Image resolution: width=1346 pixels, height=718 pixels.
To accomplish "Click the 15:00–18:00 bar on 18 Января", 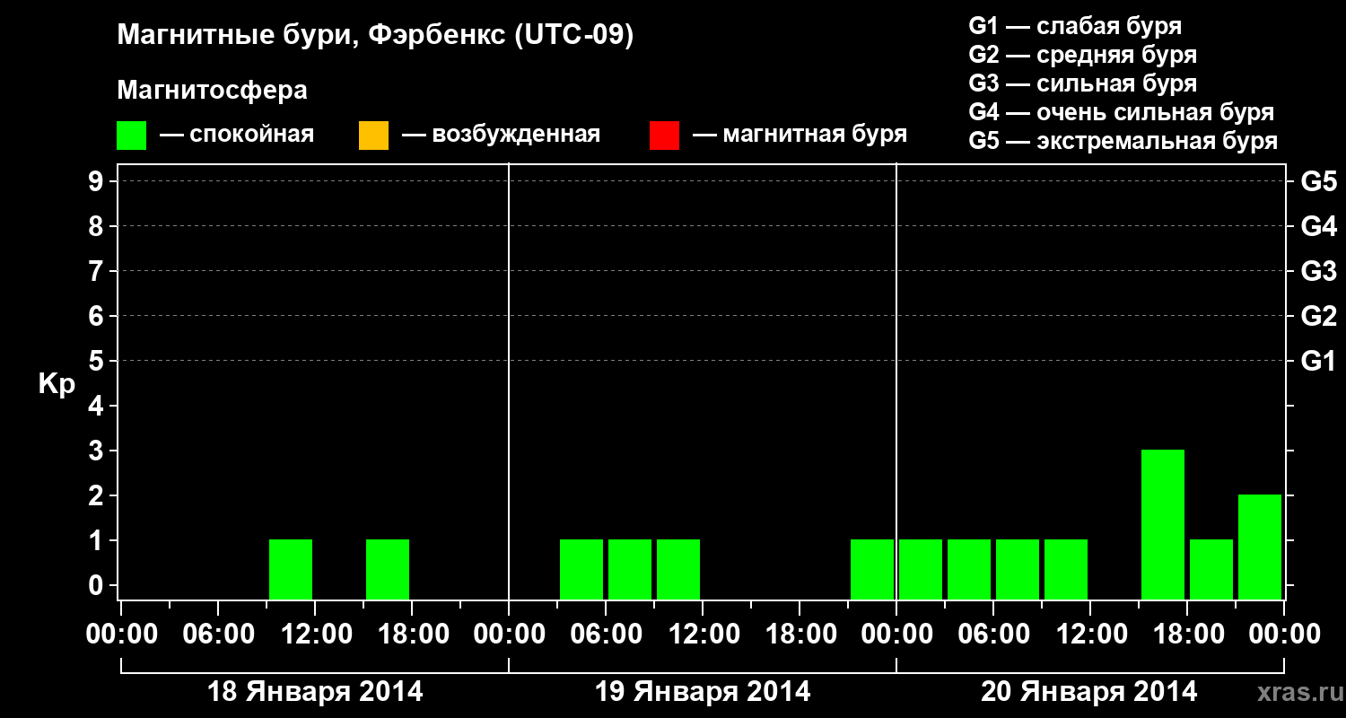I will 388,569.
